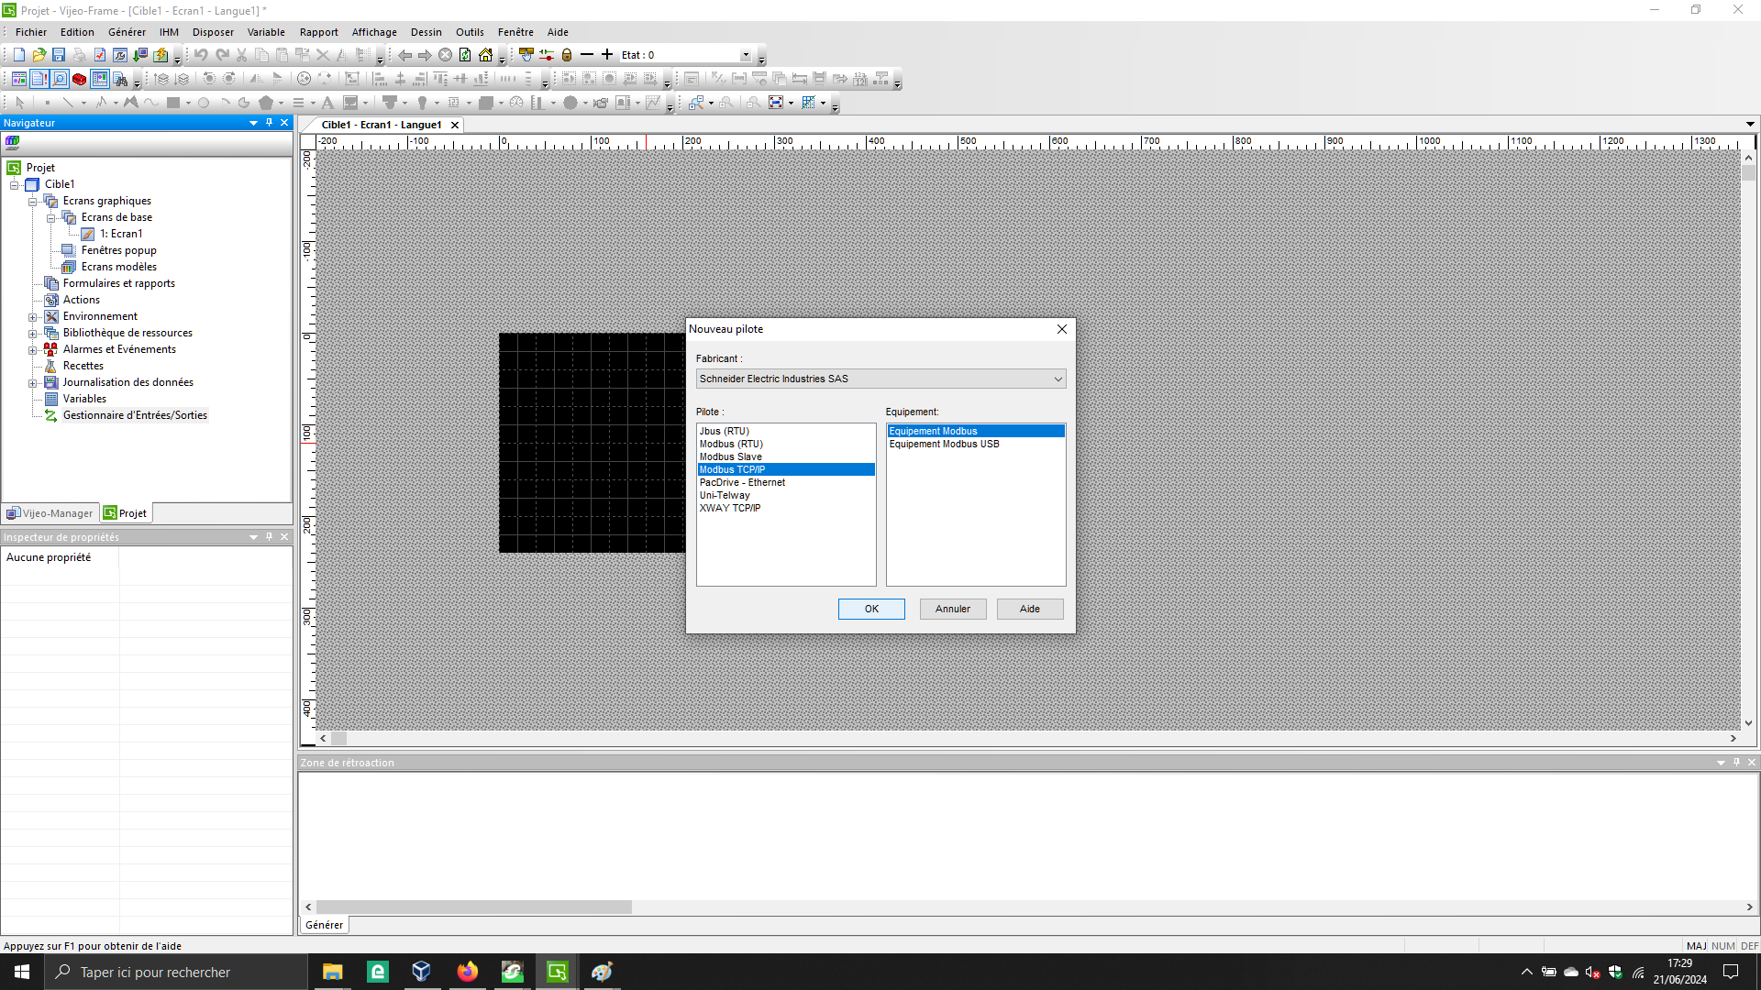The width and height of the screenshot is (1761, 990).
Task: Click the feedback zone horizontal scrollbar
Action: coord(474,907)
